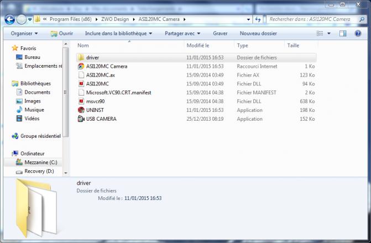Viewport: 371px width, 243px height.
Task: Open the Vidéos library
Action: [32, 118]
